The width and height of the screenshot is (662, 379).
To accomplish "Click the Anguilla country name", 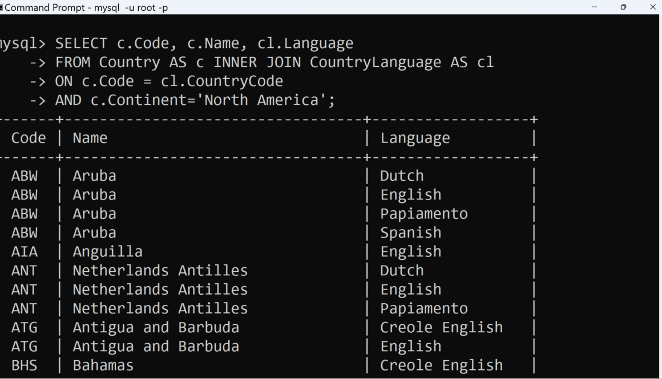I will pos(107,251).
